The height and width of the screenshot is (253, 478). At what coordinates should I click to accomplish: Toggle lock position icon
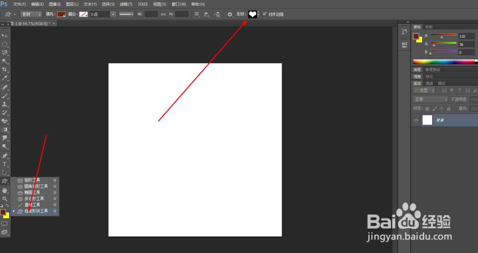441,109
